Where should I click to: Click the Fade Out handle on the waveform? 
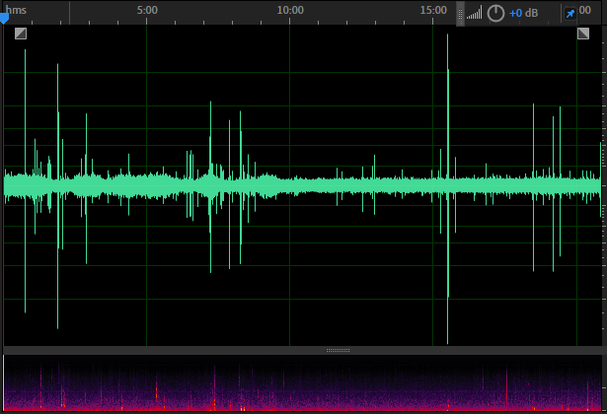pos(583,34)
